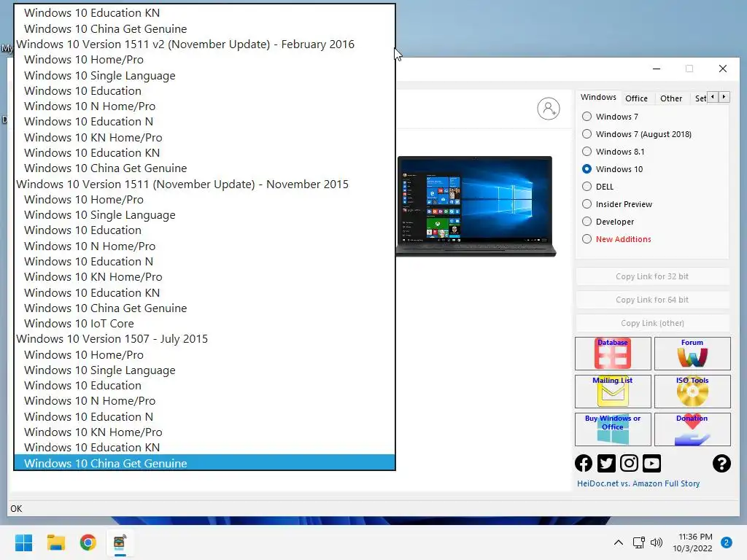Choose highlighted Windows 10 China Get Genuine
The width and height of the screenshot is (747, 560).
point(205,463)
